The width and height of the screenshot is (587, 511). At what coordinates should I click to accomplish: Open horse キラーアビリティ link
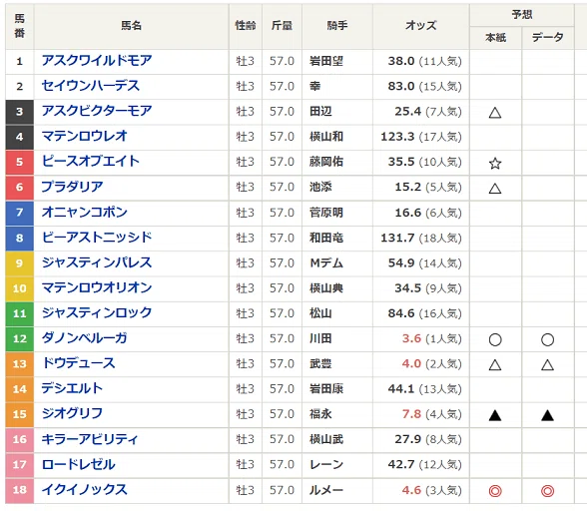pyautogui.click(x=90, y=439)
